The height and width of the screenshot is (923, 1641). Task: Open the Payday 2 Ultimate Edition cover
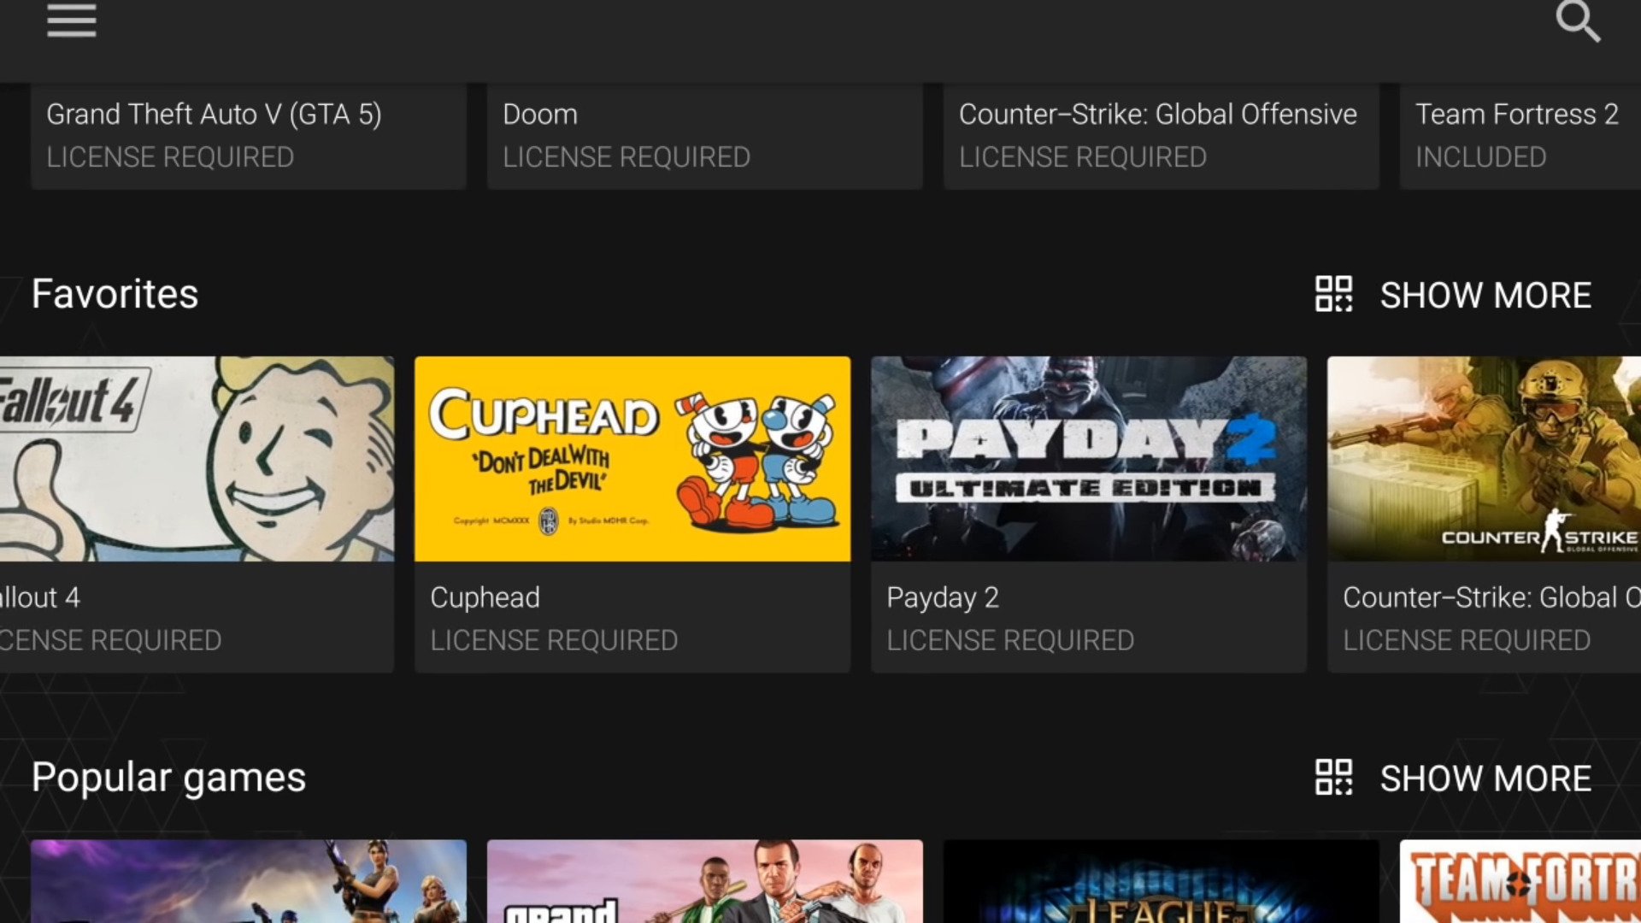pos(1089,459)
